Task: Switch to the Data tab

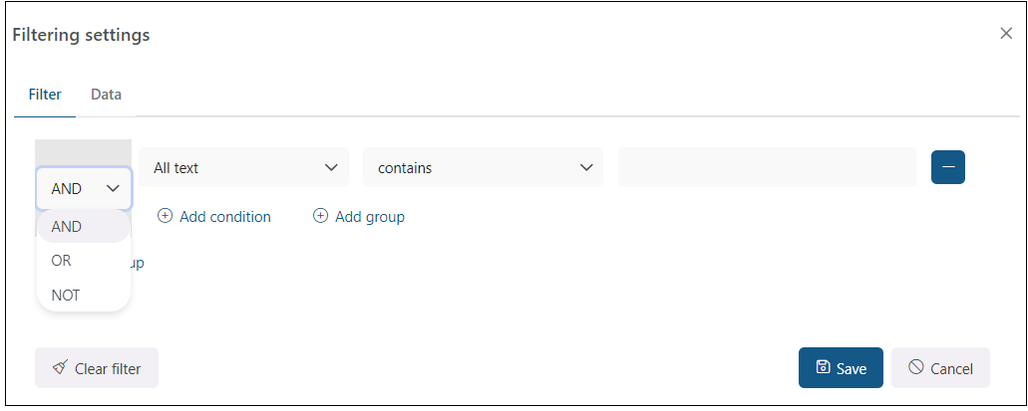Action: (106, 95)
